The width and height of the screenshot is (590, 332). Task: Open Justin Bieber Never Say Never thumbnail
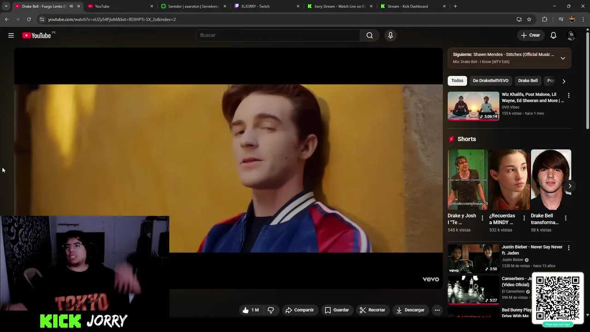tap(473, 259)
